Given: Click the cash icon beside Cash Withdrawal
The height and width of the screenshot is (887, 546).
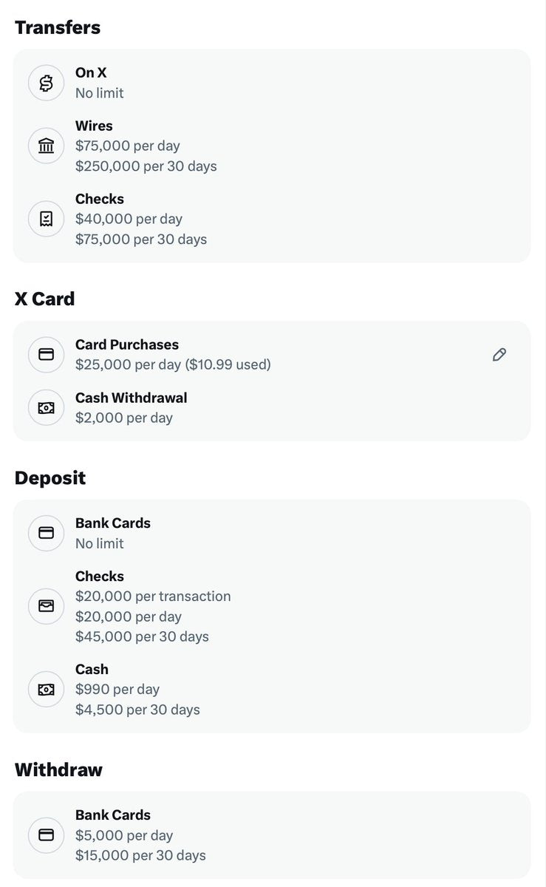Looking at the screenshot, I should (x=46, y=408).
